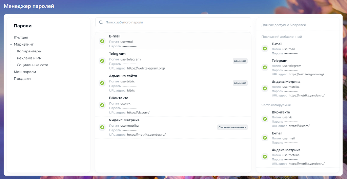Open the IT-отдел folder
Viewport: 347px width, 179px height.
21,37
